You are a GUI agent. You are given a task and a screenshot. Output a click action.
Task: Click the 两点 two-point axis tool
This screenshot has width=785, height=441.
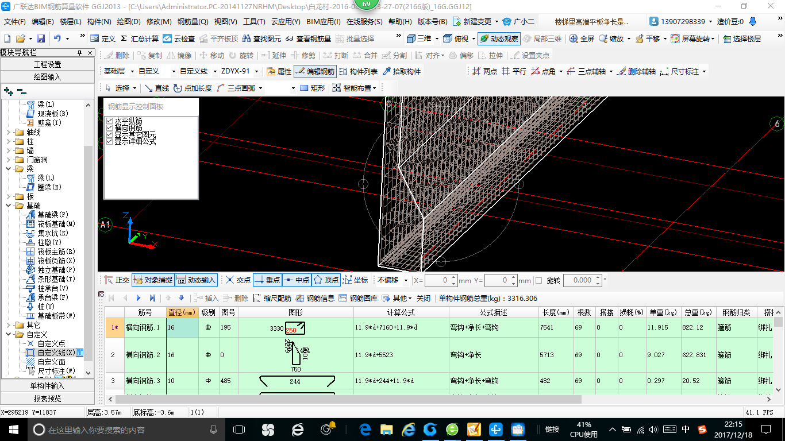[x=484, y=71]
